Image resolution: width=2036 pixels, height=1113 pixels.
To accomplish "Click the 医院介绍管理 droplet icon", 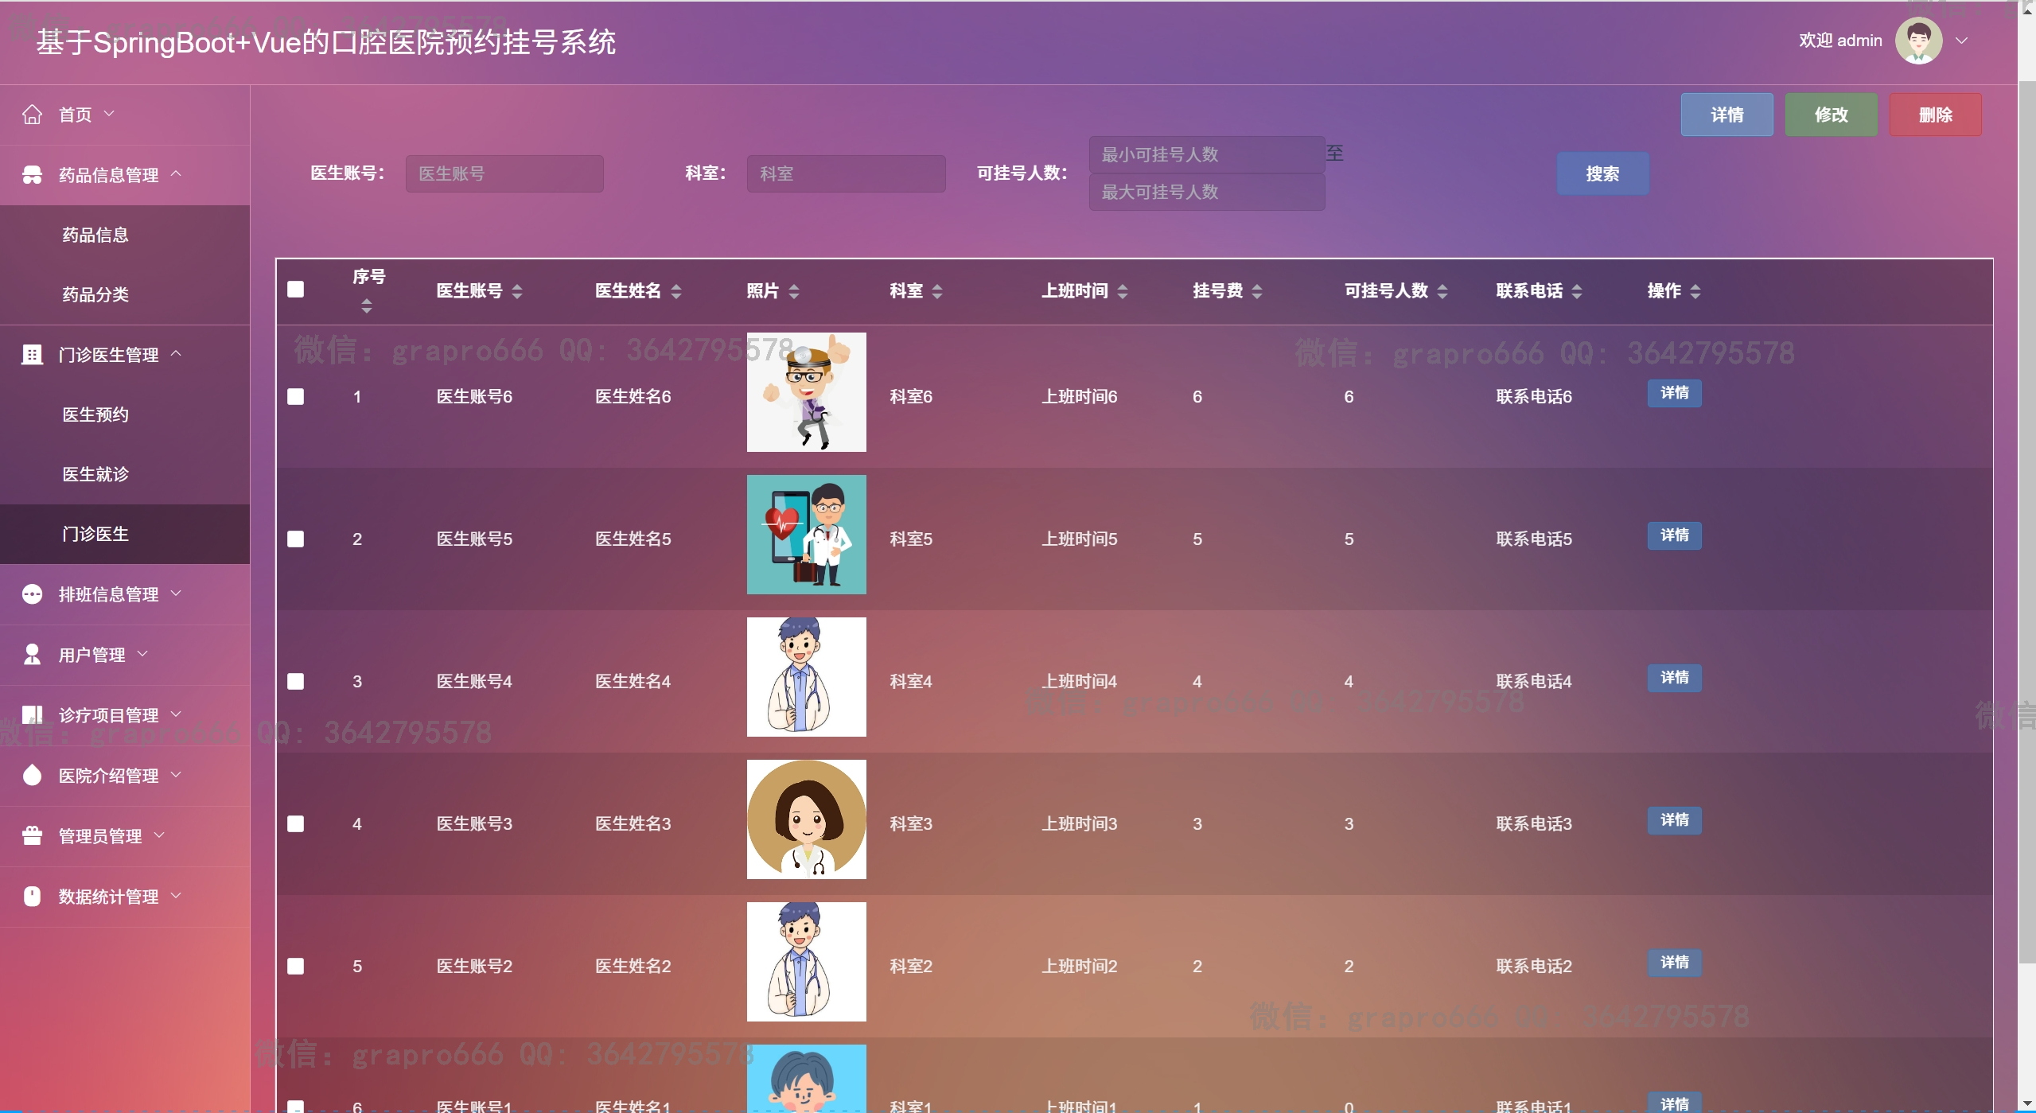I will [x=32, y=775].
